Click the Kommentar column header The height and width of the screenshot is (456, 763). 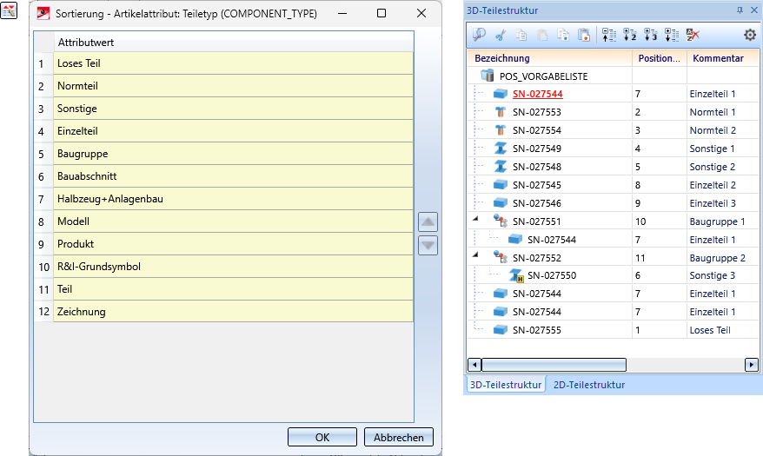(723, 58)
